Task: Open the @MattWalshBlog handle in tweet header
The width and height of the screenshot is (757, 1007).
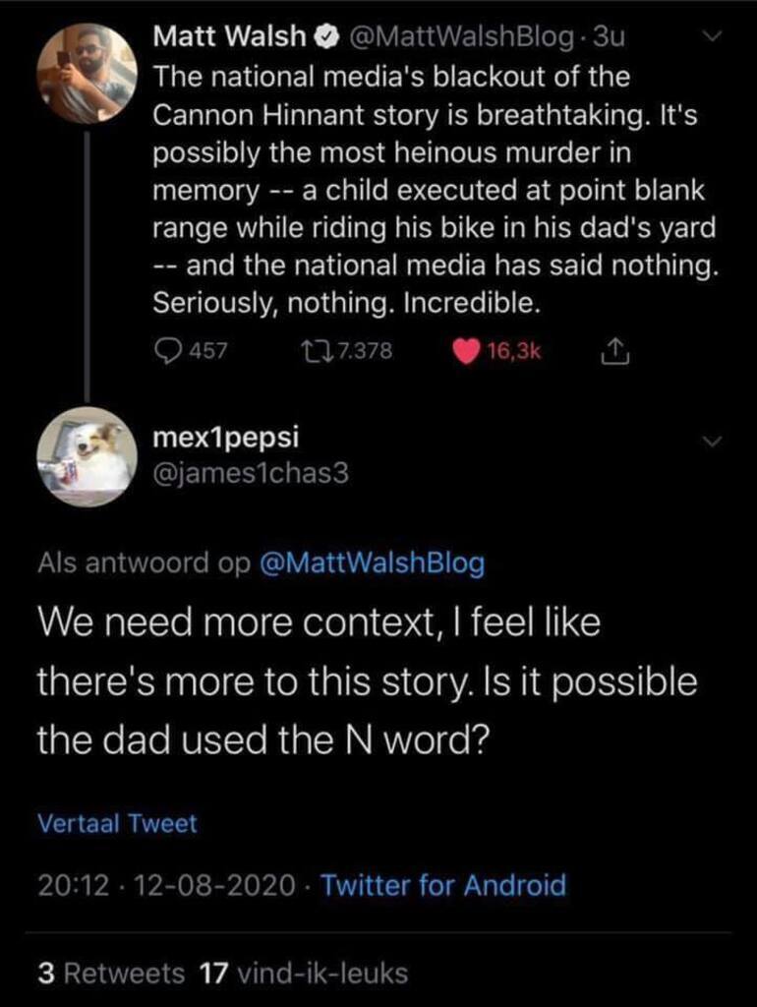Action: [x=456, y=37]
